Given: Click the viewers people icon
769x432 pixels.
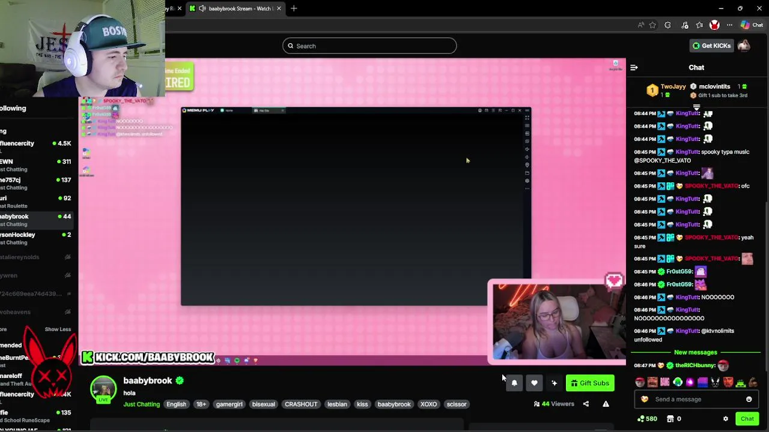Looking at the screenshot, I should click(x=536, y=404).
